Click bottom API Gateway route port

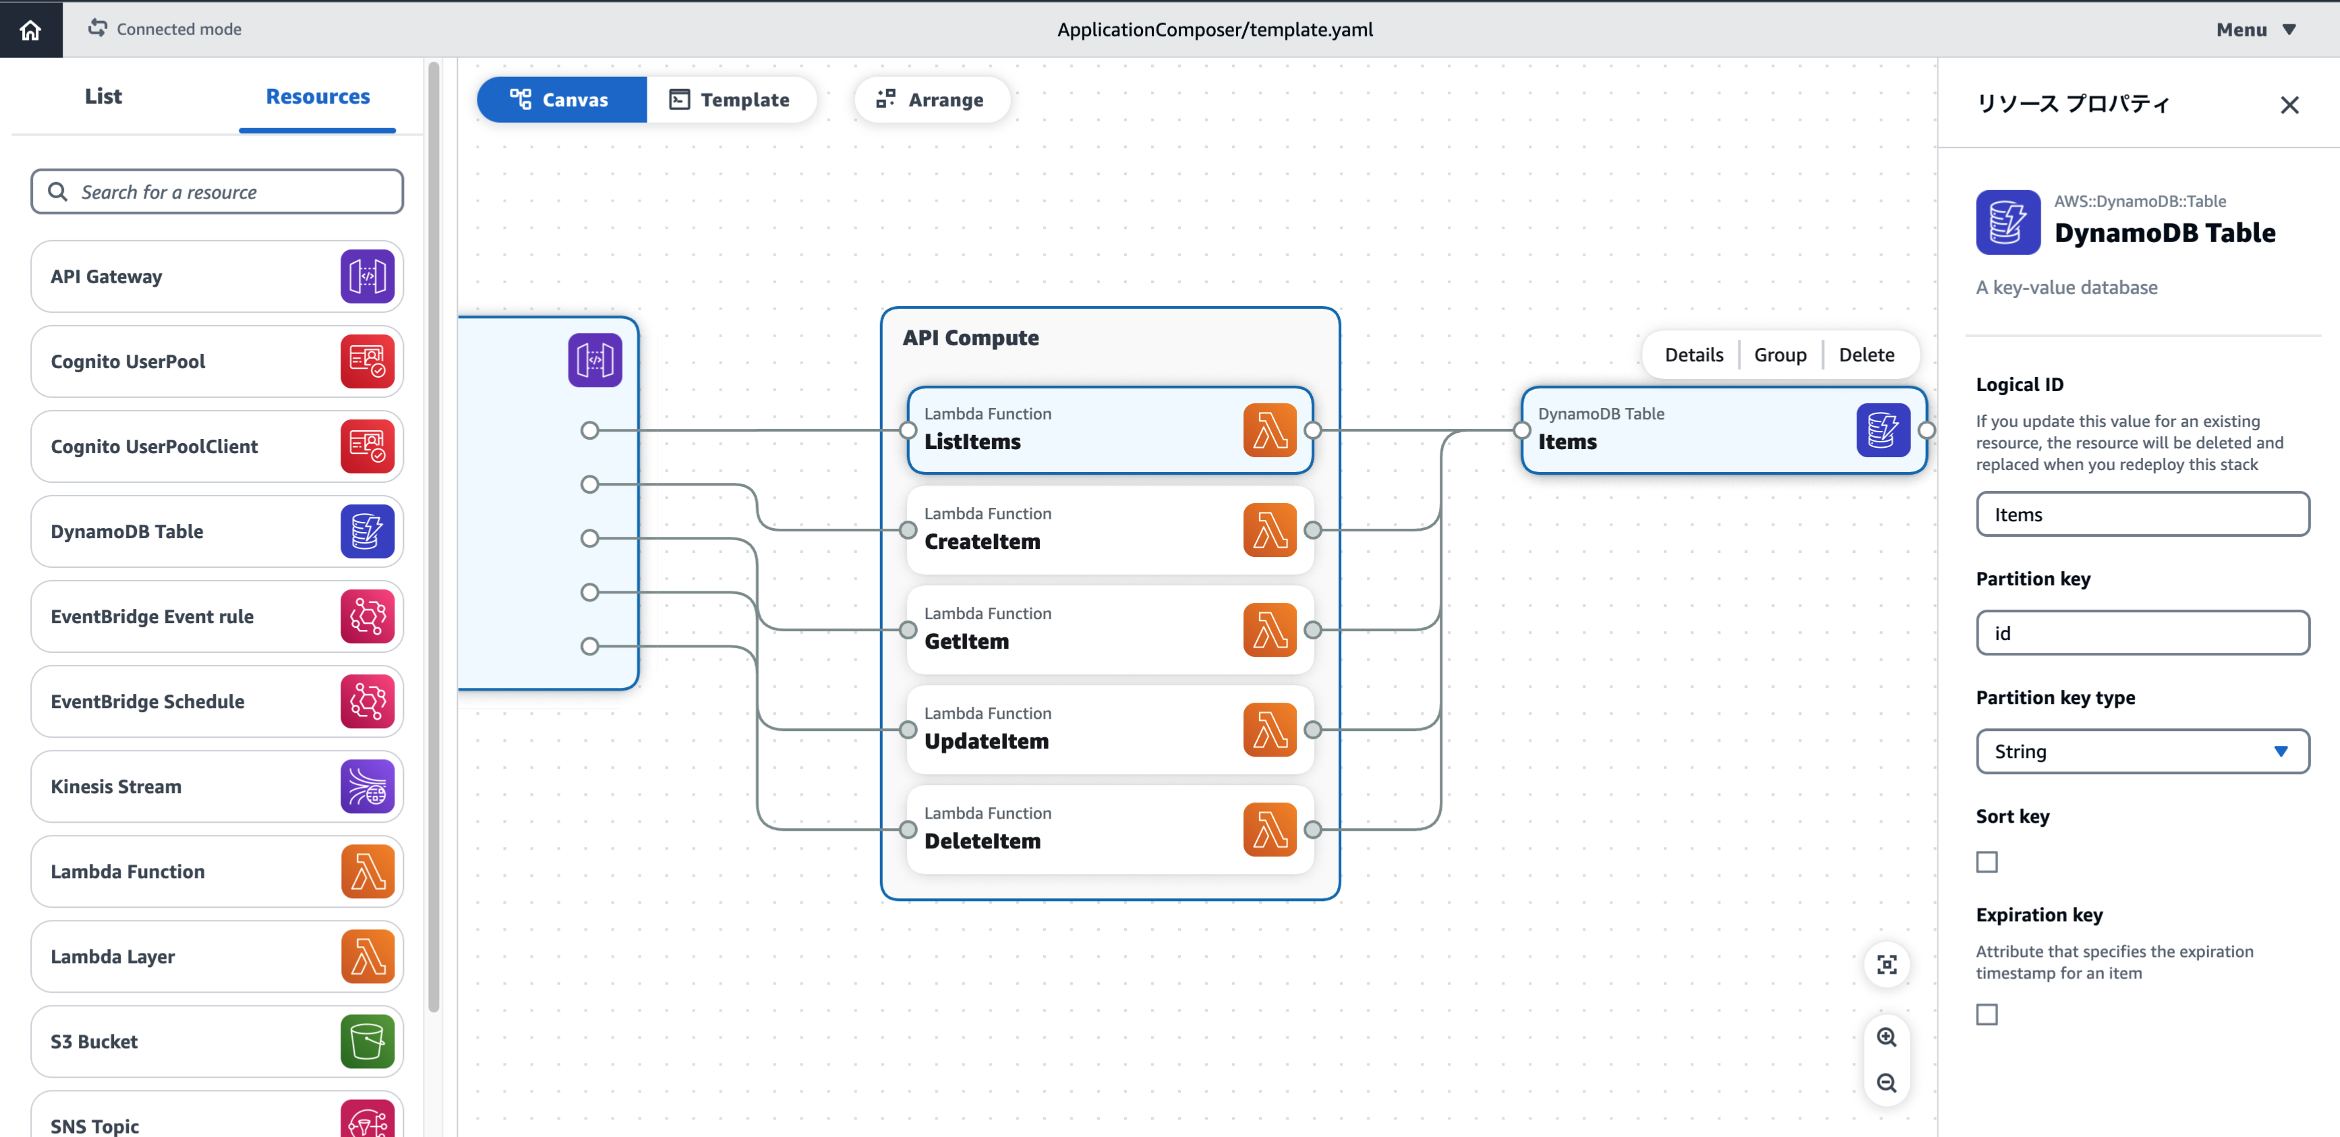[589, 647]
